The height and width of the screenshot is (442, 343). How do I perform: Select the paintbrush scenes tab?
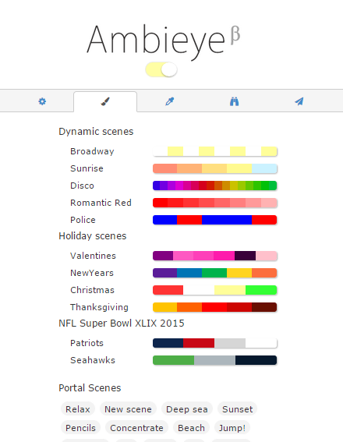click(105, 101)
